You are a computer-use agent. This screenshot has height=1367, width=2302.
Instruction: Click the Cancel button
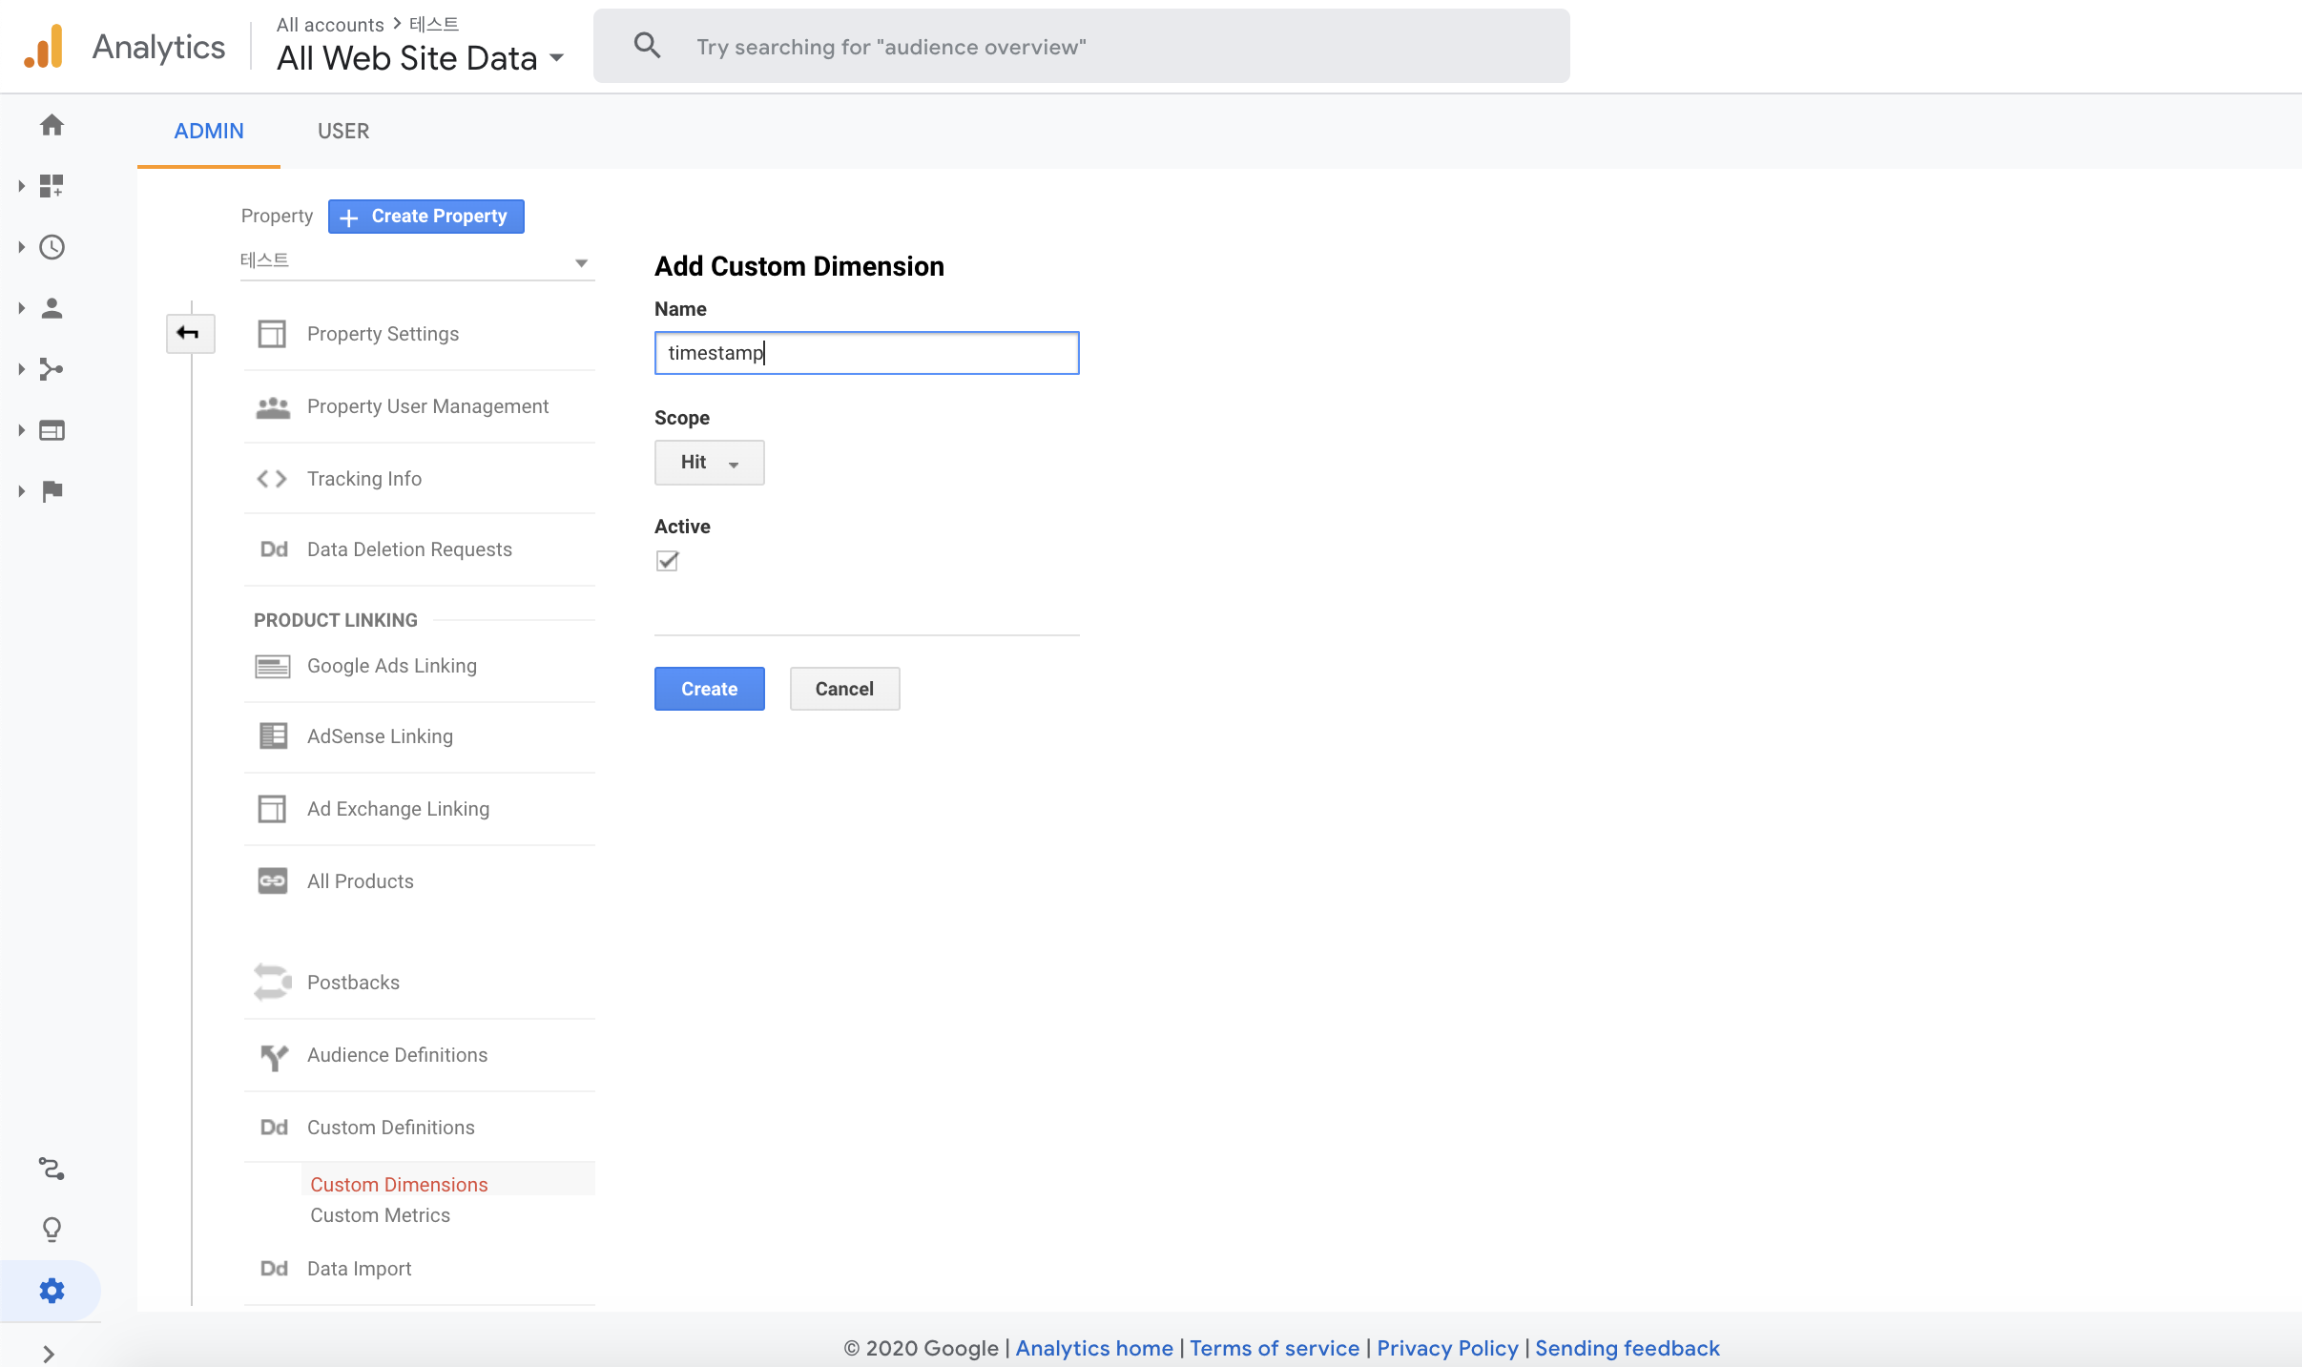point(844,689)
